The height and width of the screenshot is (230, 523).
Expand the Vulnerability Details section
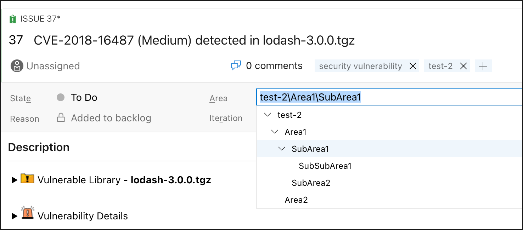point(15,216)
